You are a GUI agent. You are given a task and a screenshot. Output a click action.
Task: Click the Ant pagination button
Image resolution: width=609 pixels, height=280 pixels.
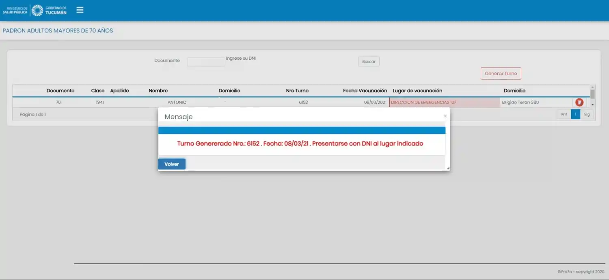click(x=564, y=114)
